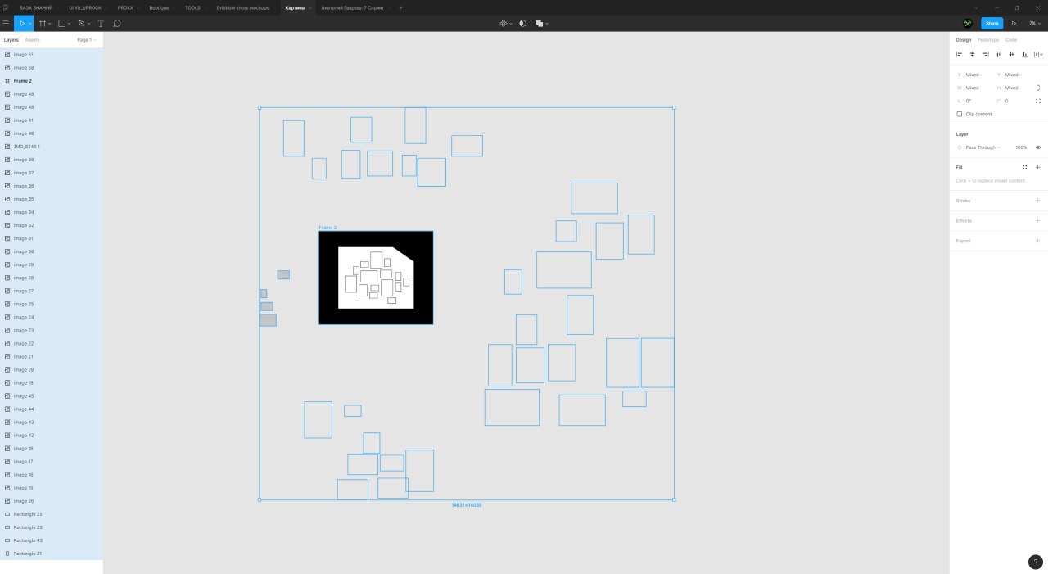
Task: Select the Frame 2 label on canvas
Action: tap(327, 228)
